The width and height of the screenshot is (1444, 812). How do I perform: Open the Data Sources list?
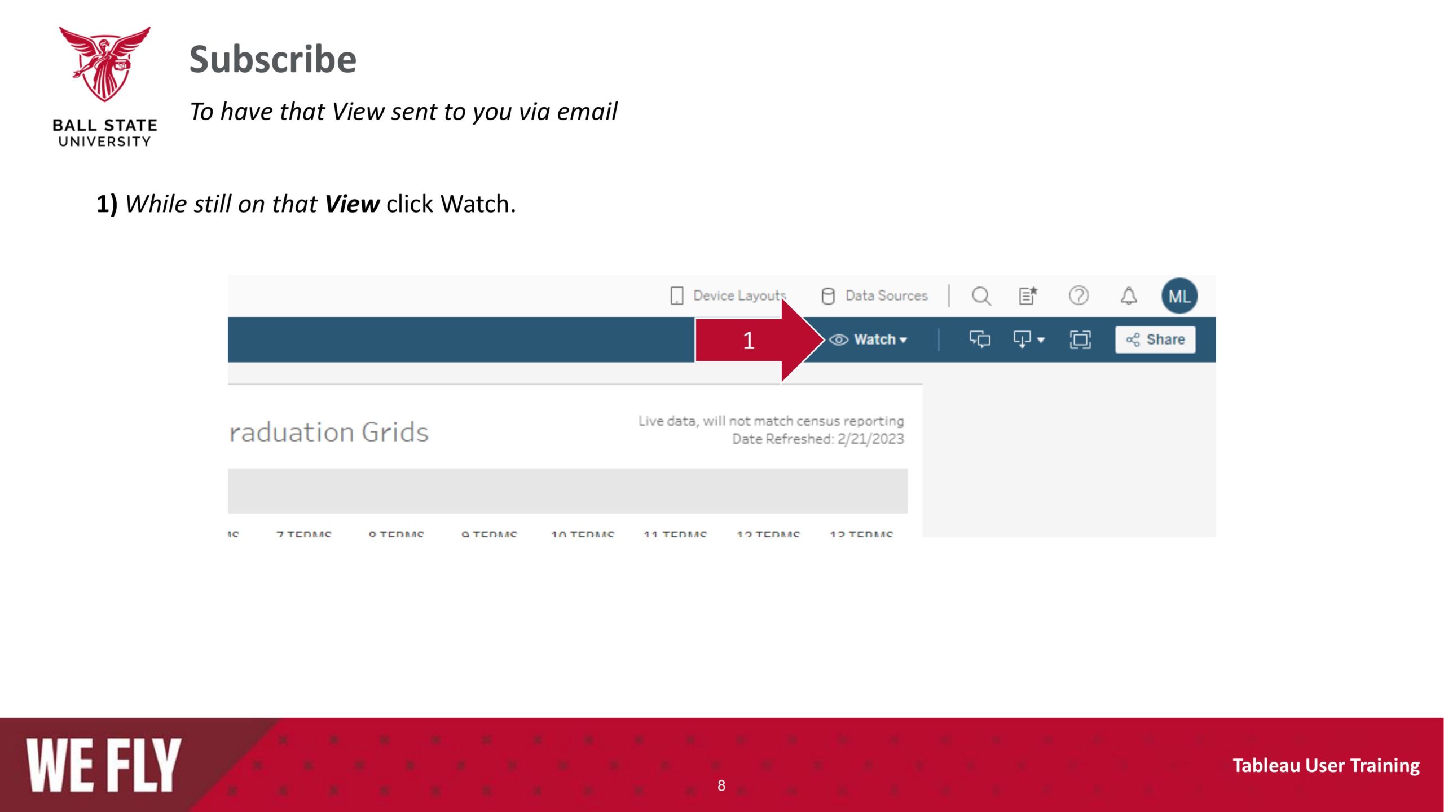(x=886, y=295)
